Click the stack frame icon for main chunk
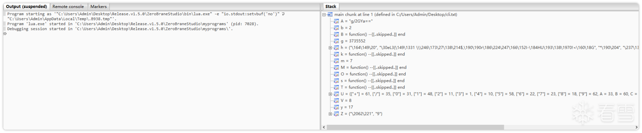642x133 pixels. [x=330, y=15]
